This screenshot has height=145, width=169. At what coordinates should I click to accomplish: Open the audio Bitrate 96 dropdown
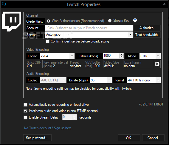pos(101,80)
